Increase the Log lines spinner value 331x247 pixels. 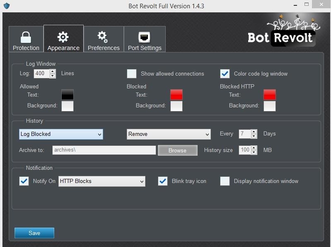click(x=53, y=71)
